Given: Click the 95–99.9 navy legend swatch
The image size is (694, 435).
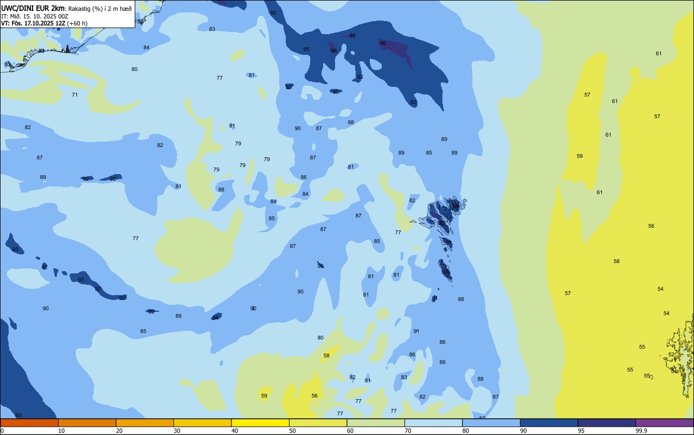Looking at the screenshot, I should 607,423.
